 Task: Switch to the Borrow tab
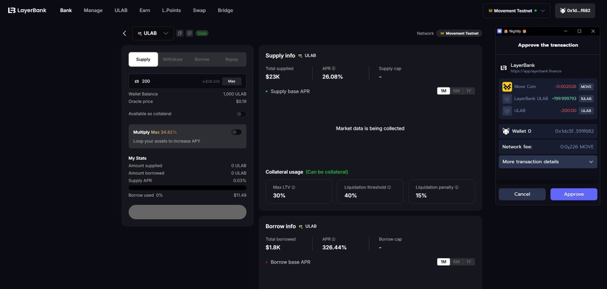tap(202, 59)
